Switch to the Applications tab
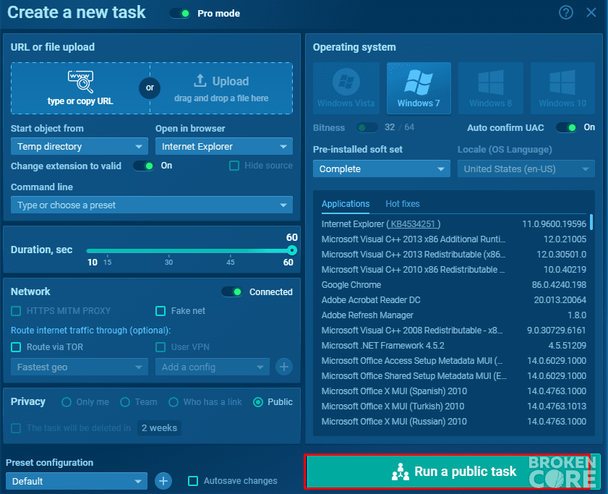Image resolution: width=608 pixels, height=494 pixels. point(346,204)
